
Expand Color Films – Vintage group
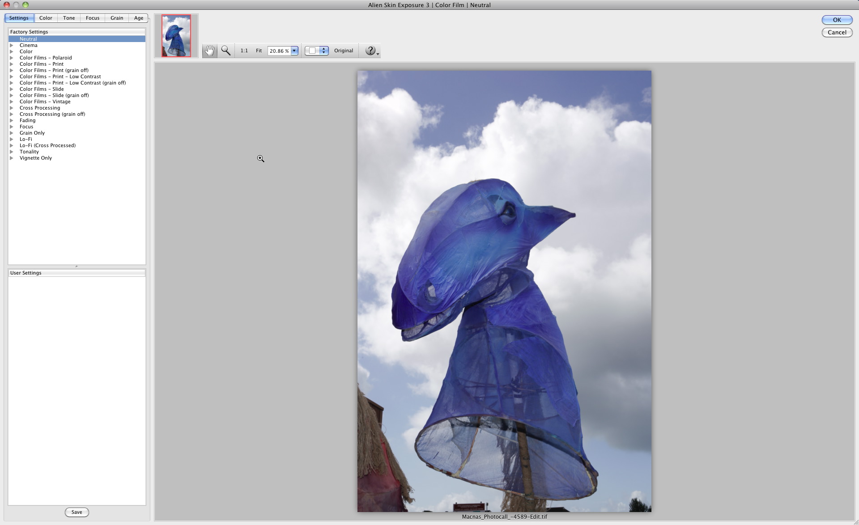click(12, 102)
